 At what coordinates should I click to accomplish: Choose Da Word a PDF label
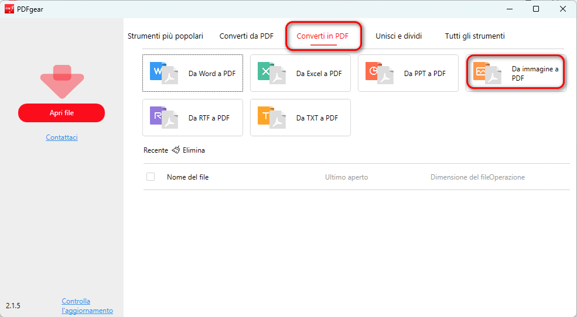212,74
